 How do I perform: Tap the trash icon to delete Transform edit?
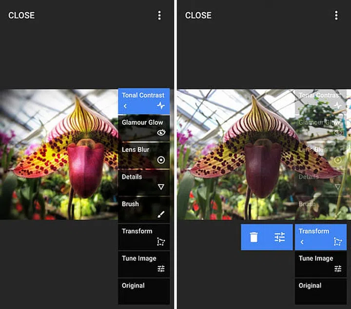pyautogui.click(x=253, y=237)
